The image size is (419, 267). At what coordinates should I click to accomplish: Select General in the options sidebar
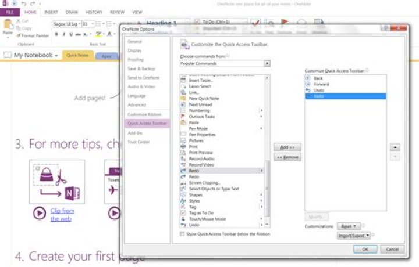pos(134,42)
